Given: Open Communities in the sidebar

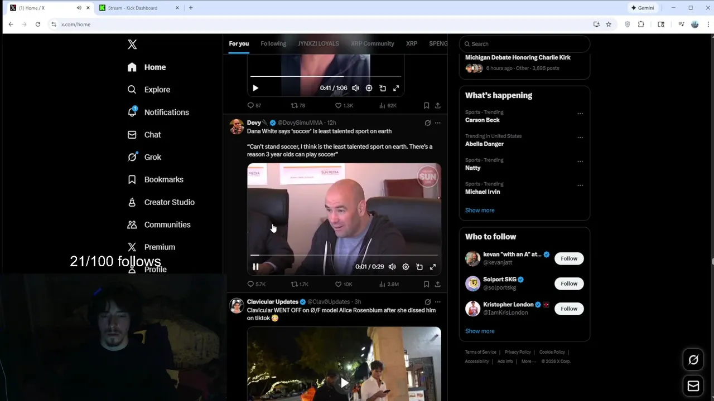Looking at the screenshot, I should coord(159,224).
